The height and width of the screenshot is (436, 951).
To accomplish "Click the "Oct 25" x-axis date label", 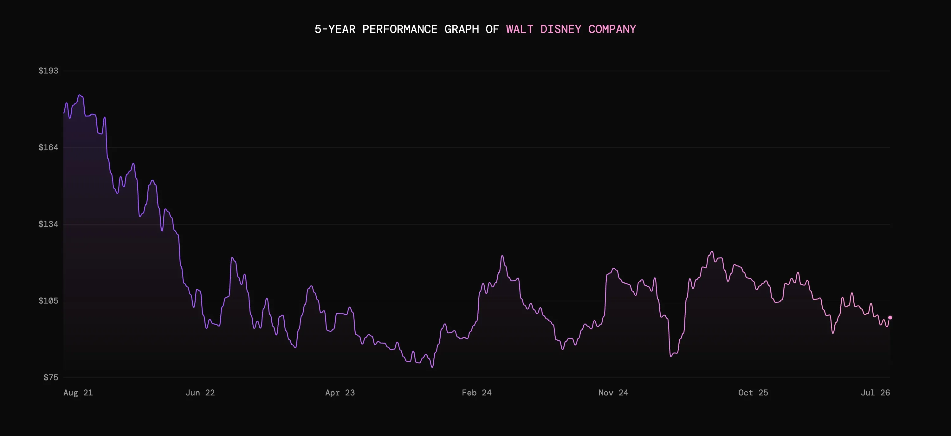I will coord(753,393).
